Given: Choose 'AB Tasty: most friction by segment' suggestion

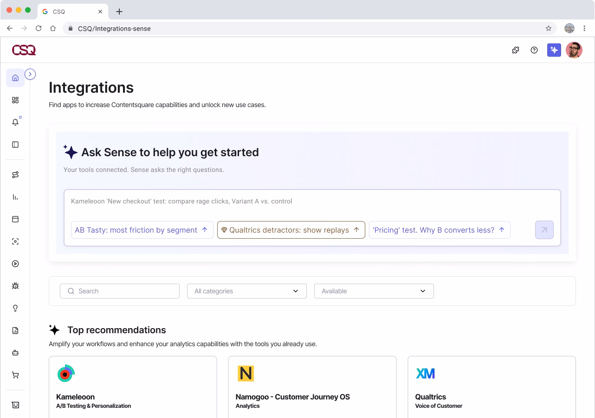Looking at the screenshot, I should (x=142, y=230).
